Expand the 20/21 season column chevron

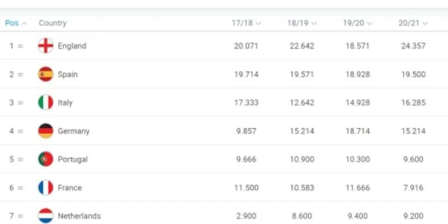pos(426,24)
